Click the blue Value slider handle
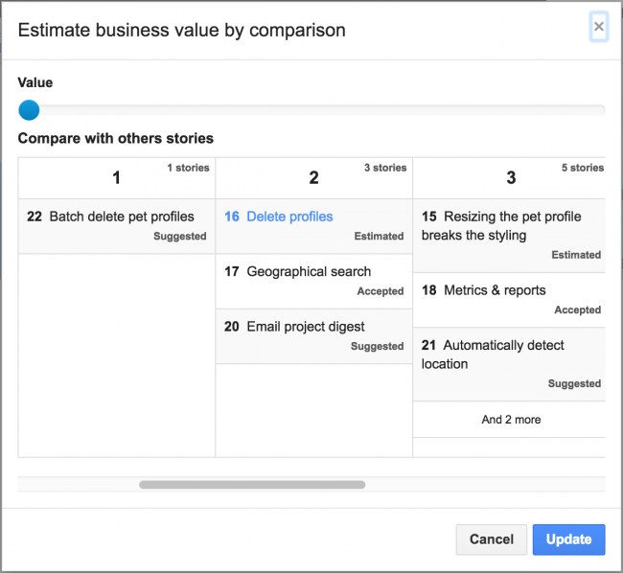Viewport: 623px width, 573px height. pyautogui.click(x=29, y=110)
